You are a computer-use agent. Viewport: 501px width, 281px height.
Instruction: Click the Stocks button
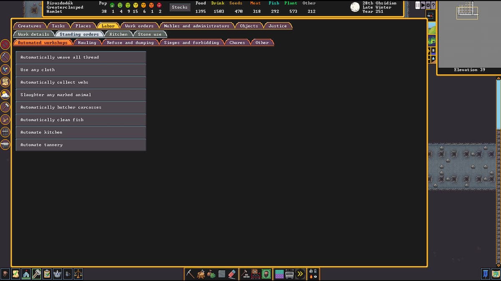180,7
